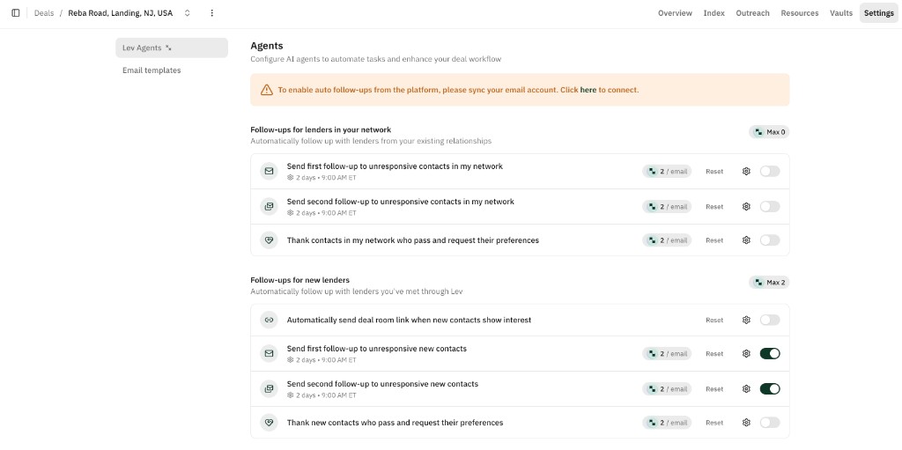Enable first follow-up to network contacts toggle

point(770,171)
